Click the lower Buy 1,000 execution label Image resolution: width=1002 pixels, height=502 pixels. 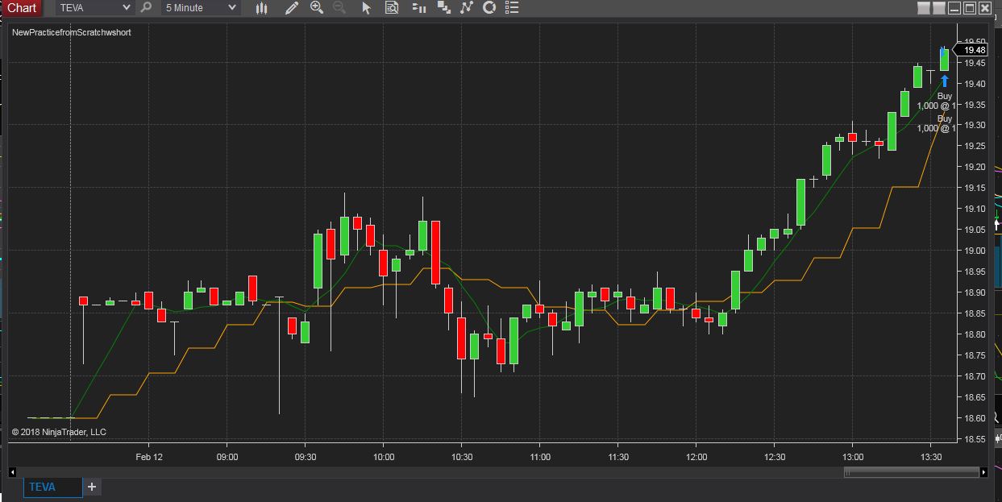(937, 123)
